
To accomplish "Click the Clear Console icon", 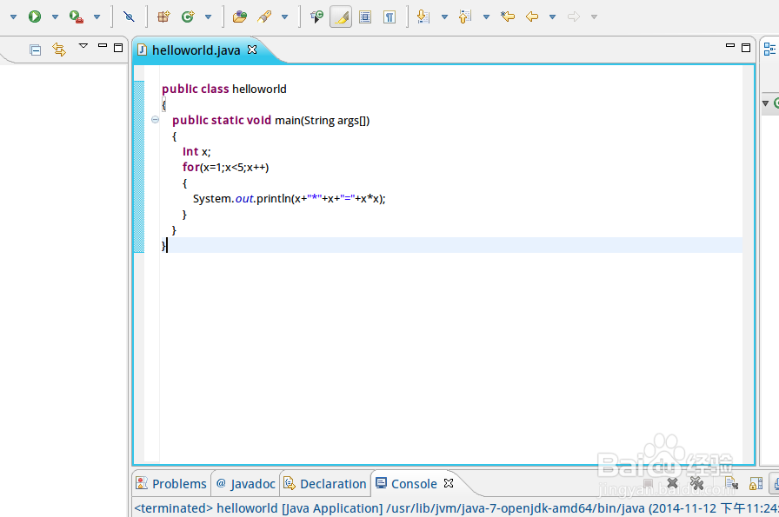I will (x=731, y=483).
